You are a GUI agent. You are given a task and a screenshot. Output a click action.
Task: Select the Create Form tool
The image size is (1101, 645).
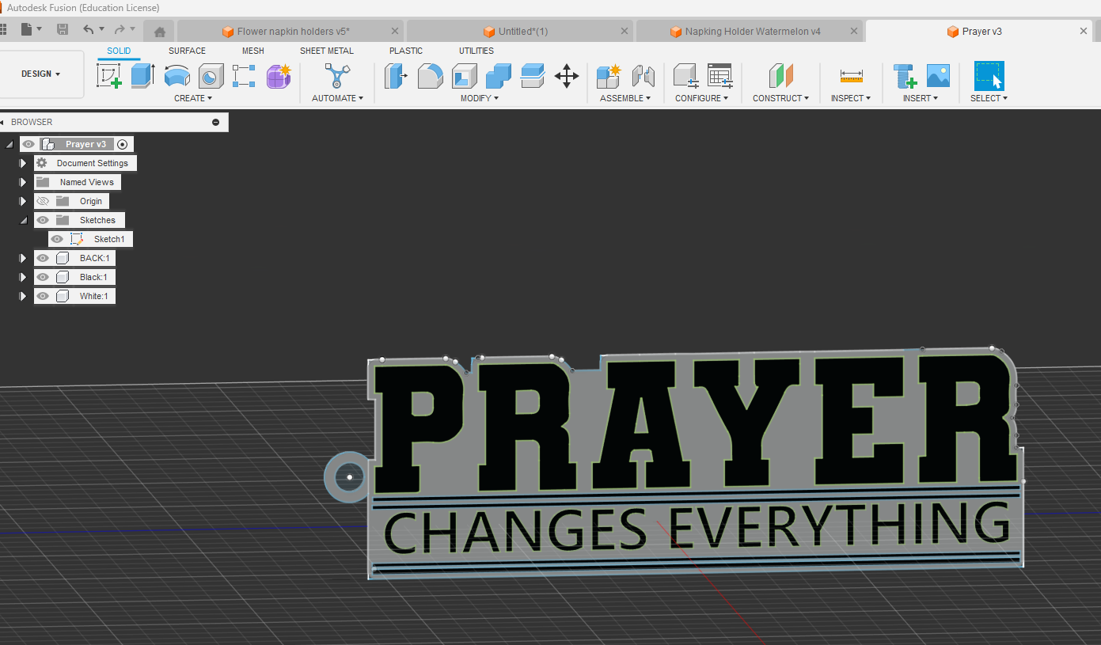tap(279, 77)
